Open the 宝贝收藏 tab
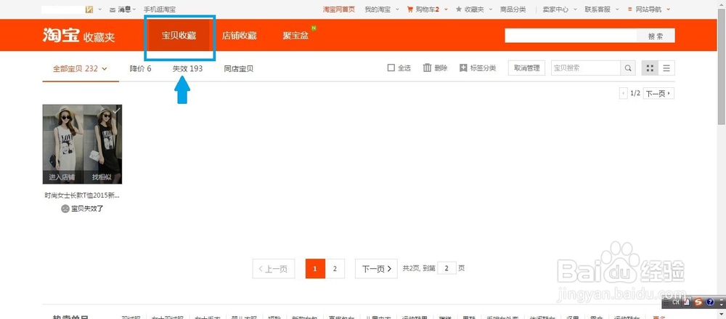The height and width of the screenshot is (319, 726). (179, 36)
